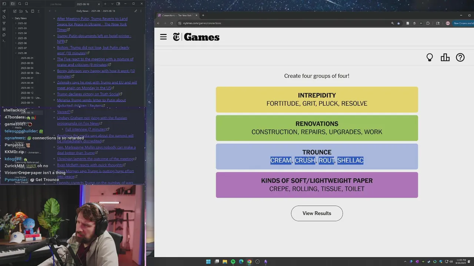The height and width of the screenshot is (266, 474).
Task: Expand the 2025-07 folder
Action: [22, 48]
